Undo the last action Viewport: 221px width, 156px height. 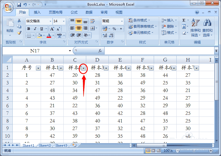tap(25, 5)
